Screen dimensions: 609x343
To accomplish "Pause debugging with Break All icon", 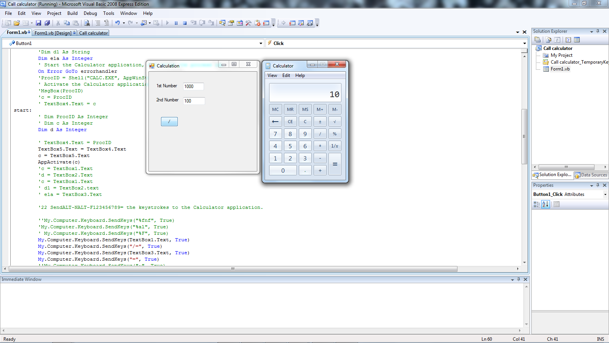I will (176, 23).
